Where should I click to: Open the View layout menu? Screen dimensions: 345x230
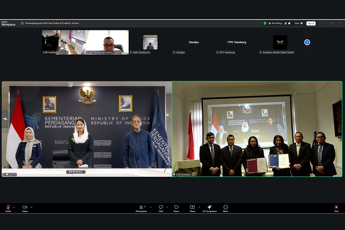coord(297,23)
